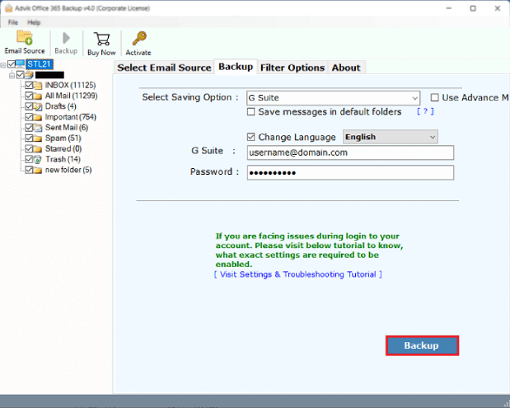The height and width of the screenshot is (408, 510).
Task: Uncheck the Starred (0) checkbox
Action: point(30,148)
